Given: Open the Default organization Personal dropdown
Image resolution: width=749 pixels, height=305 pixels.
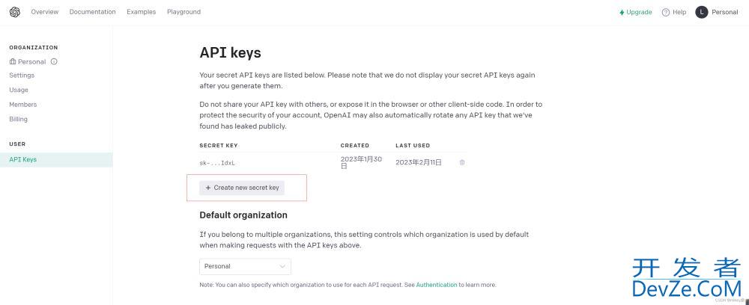Looking at the screenshot, I should coord(245,266).
